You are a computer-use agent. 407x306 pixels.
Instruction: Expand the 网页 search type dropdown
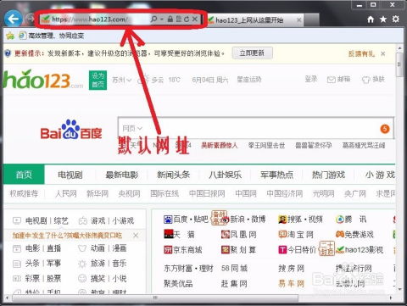click(132, 129)
